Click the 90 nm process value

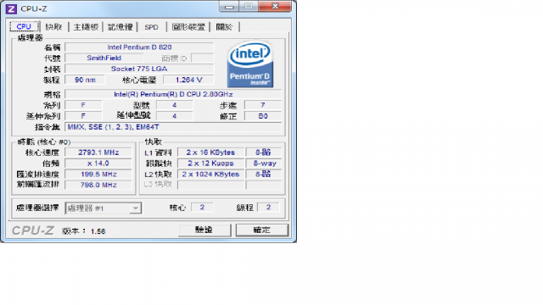85,80
